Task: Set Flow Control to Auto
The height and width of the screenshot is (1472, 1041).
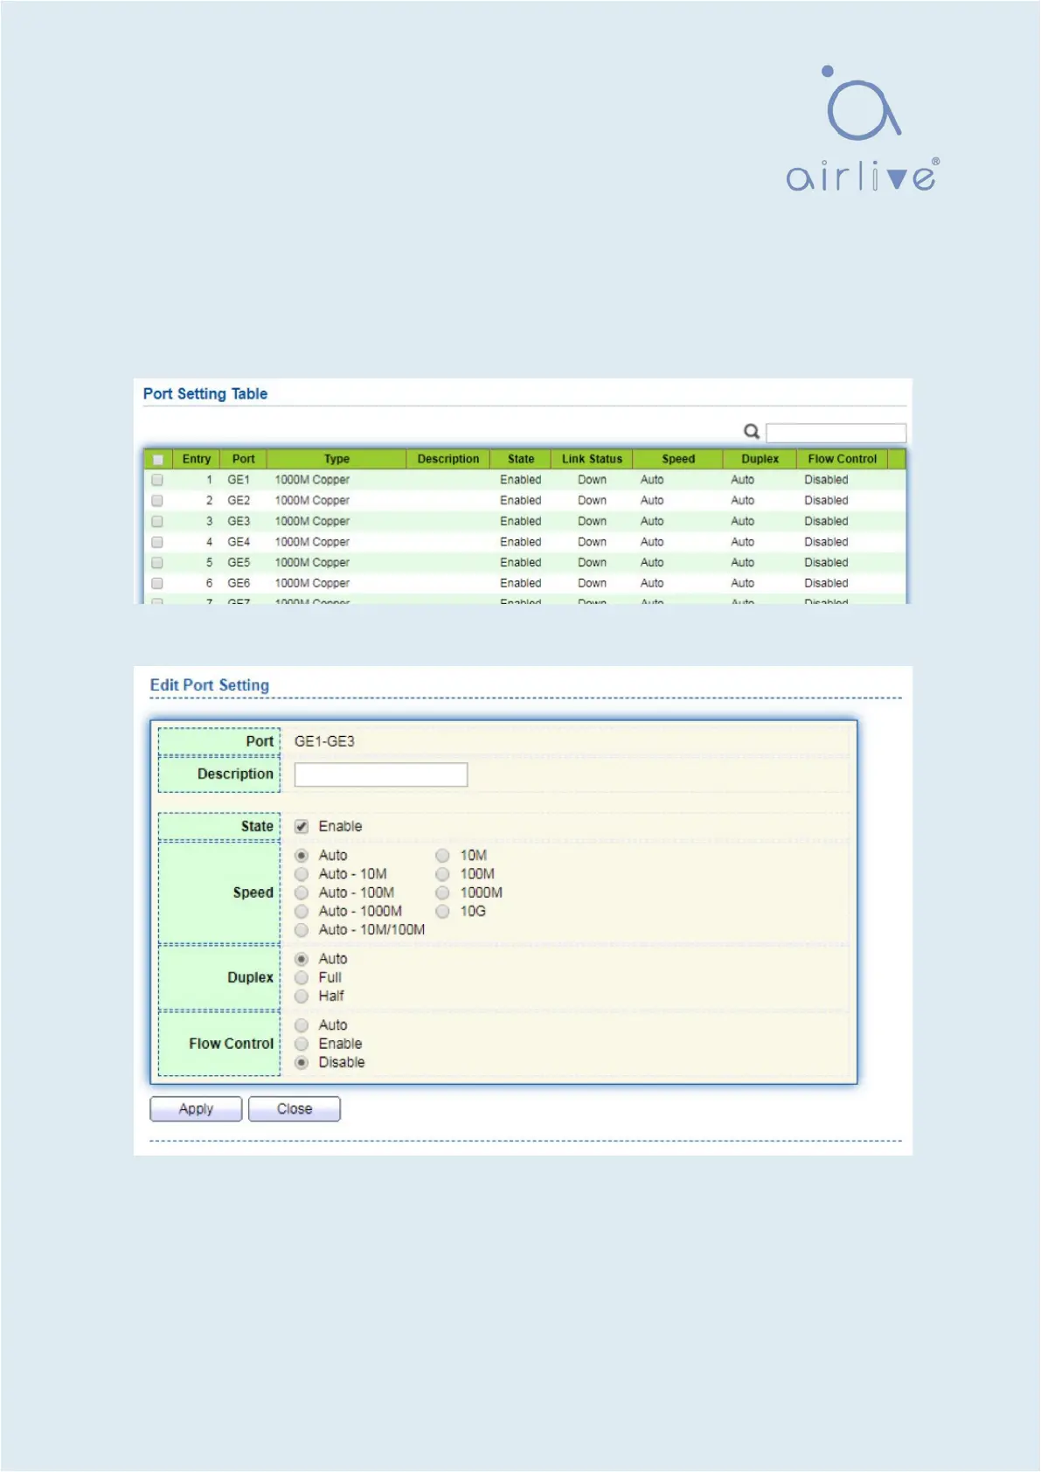Action: click(x=302, y=1025)
